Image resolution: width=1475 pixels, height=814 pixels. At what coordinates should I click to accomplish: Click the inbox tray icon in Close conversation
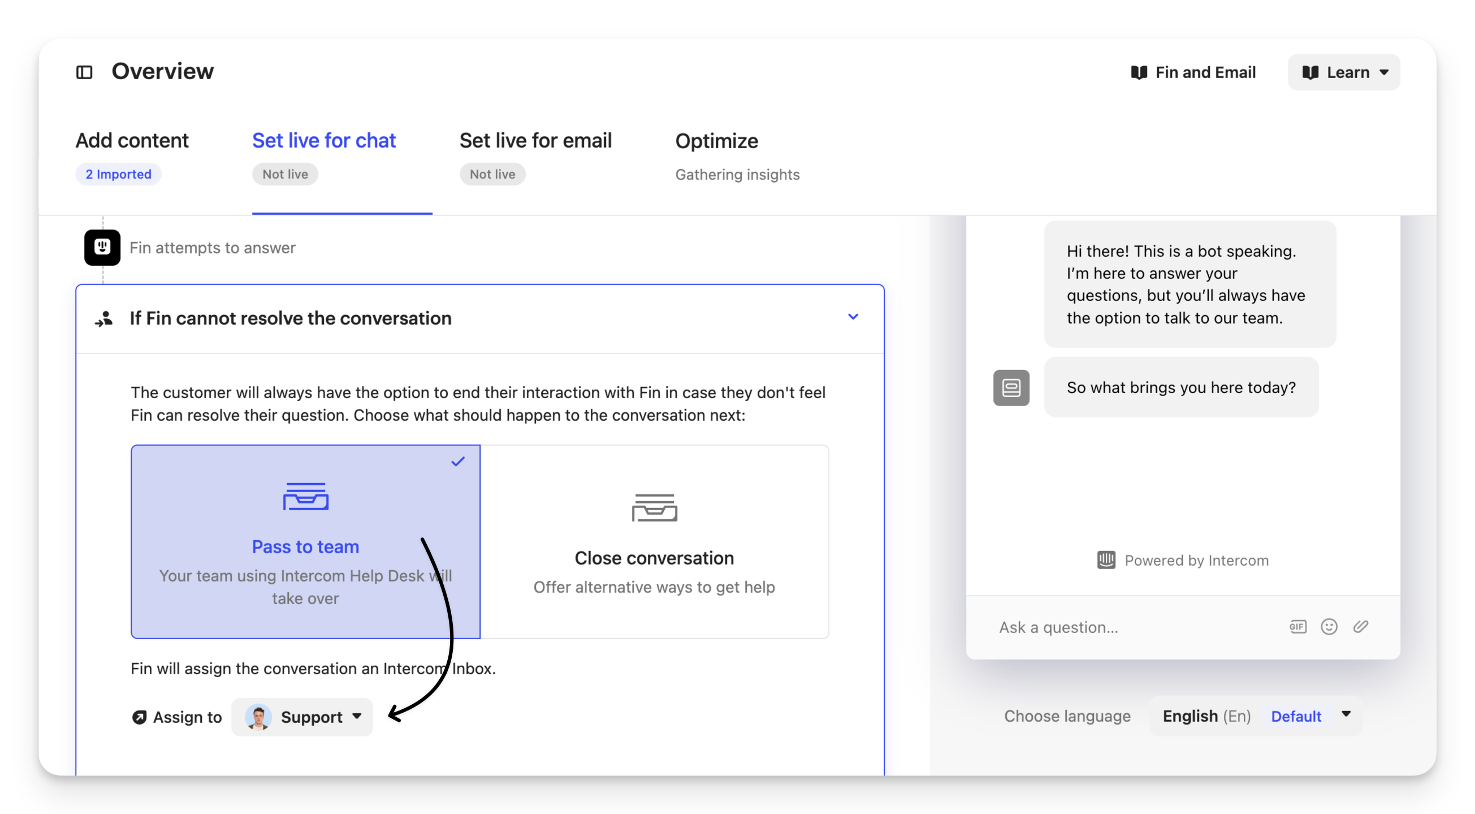pyautogui.click(x=655, y=507)
